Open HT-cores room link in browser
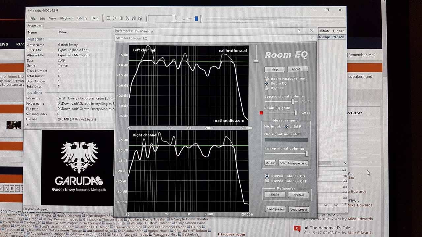Viewport: 422px width, 237px height. [231, 234]
